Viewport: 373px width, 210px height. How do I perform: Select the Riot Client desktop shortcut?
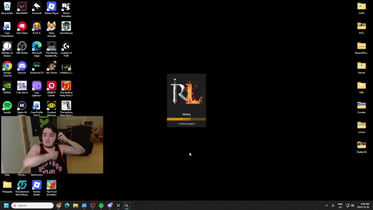point(22,28)
